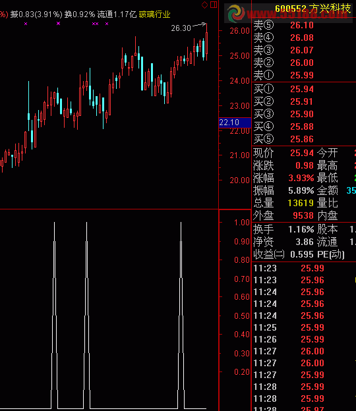Click the highlighted 22.10 price axis marker
The image size is (356, 411).
coord(235,123)
